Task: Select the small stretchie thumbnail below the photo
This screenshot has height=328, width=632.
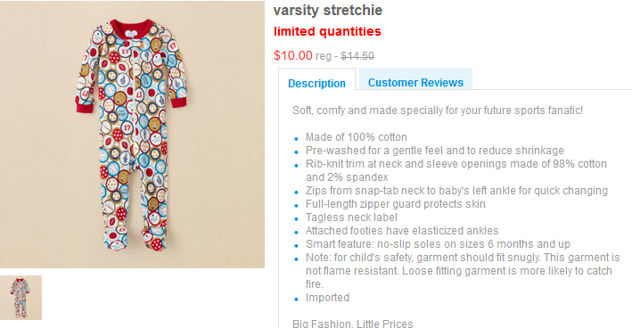Action: coord(21,298)
